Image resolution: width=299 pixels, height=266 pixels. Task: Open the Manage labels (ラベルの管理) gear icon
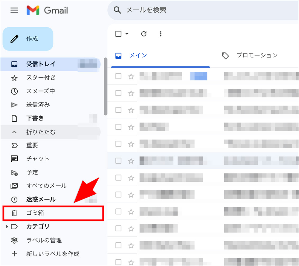point(14,240)
